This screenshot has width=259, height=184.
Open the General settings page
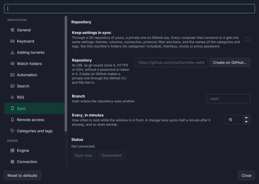pyautogui.click(x=34, y=30)
